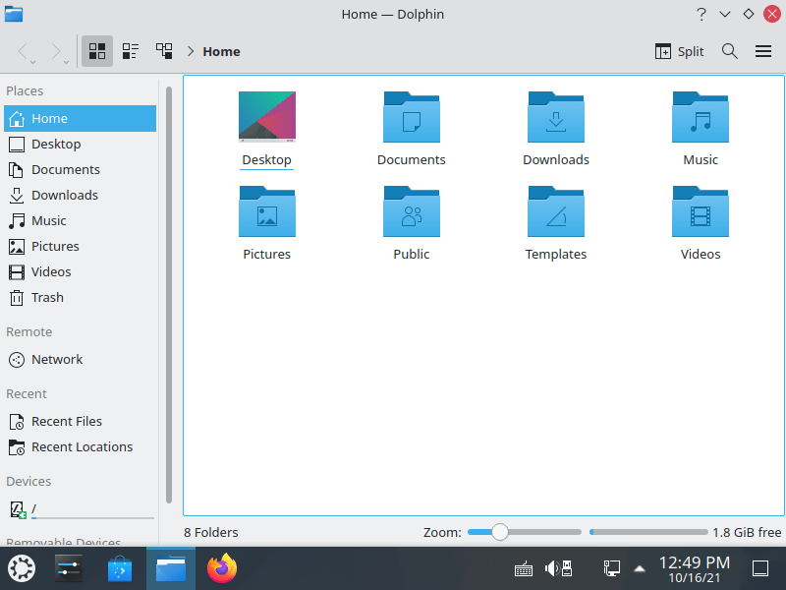Open Pictures in Places sidebar

pyautogui.click(x=81, y=247)
